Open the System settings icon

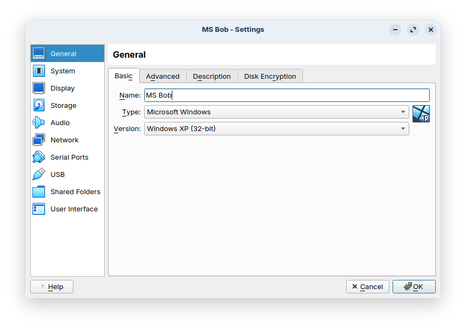click(39, 71)
